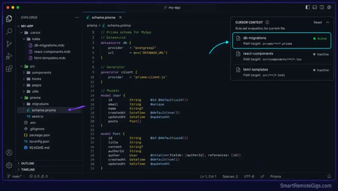Click the info icon beside Cursor Context
The width and height of the screenshot is (338, 191).
point(267,22)
